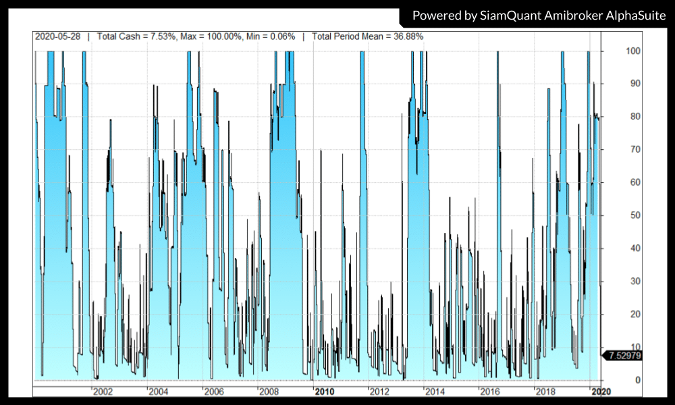
Task: Click the Total Period Mean = 36.88% text
Action: point(368,36)
